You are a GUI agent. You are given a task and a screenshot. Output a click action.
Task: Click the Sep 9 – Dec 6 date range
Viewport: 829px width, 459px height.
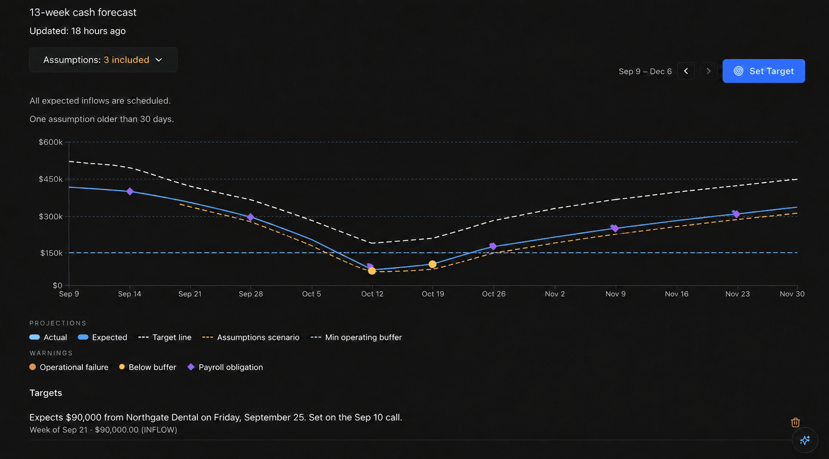(x=645, y=71)
